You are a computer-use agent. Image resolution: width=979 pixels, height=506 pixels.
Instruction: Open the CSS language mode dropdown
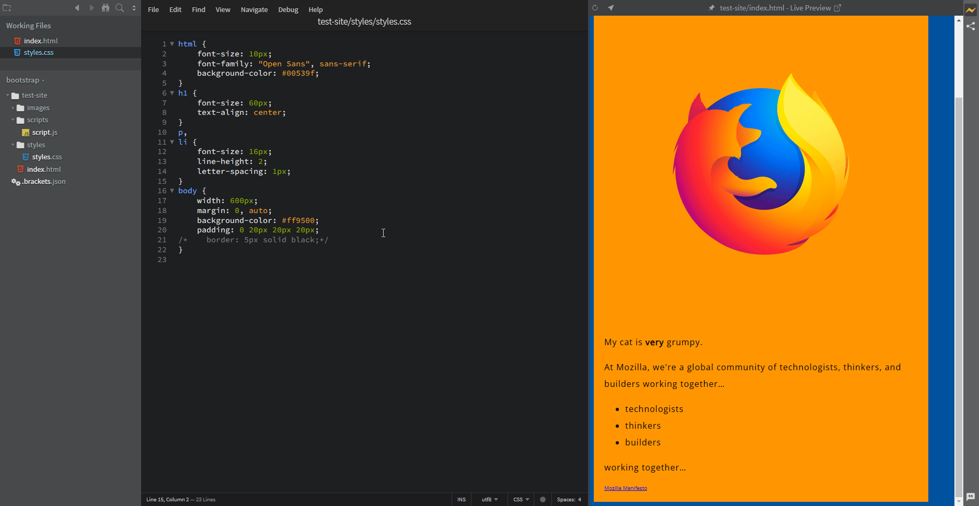(521, 499)
